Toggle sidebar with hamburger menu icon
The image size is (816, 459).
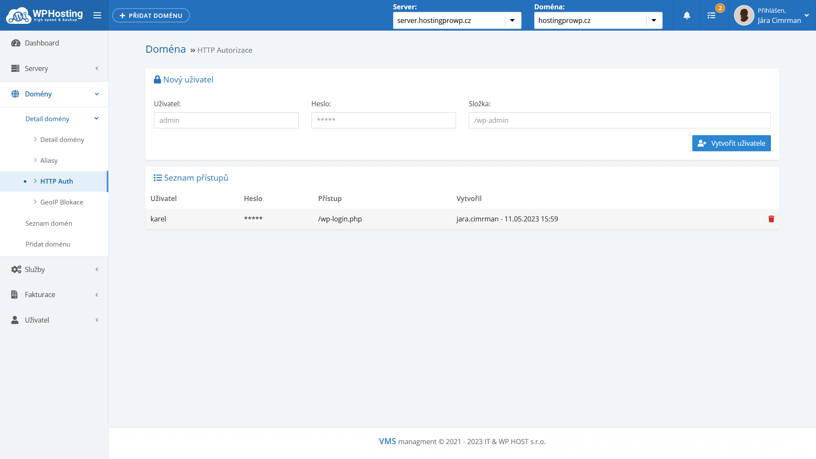[x=97, y=16]
